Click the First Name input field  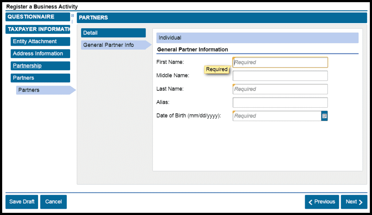[280, 62]
